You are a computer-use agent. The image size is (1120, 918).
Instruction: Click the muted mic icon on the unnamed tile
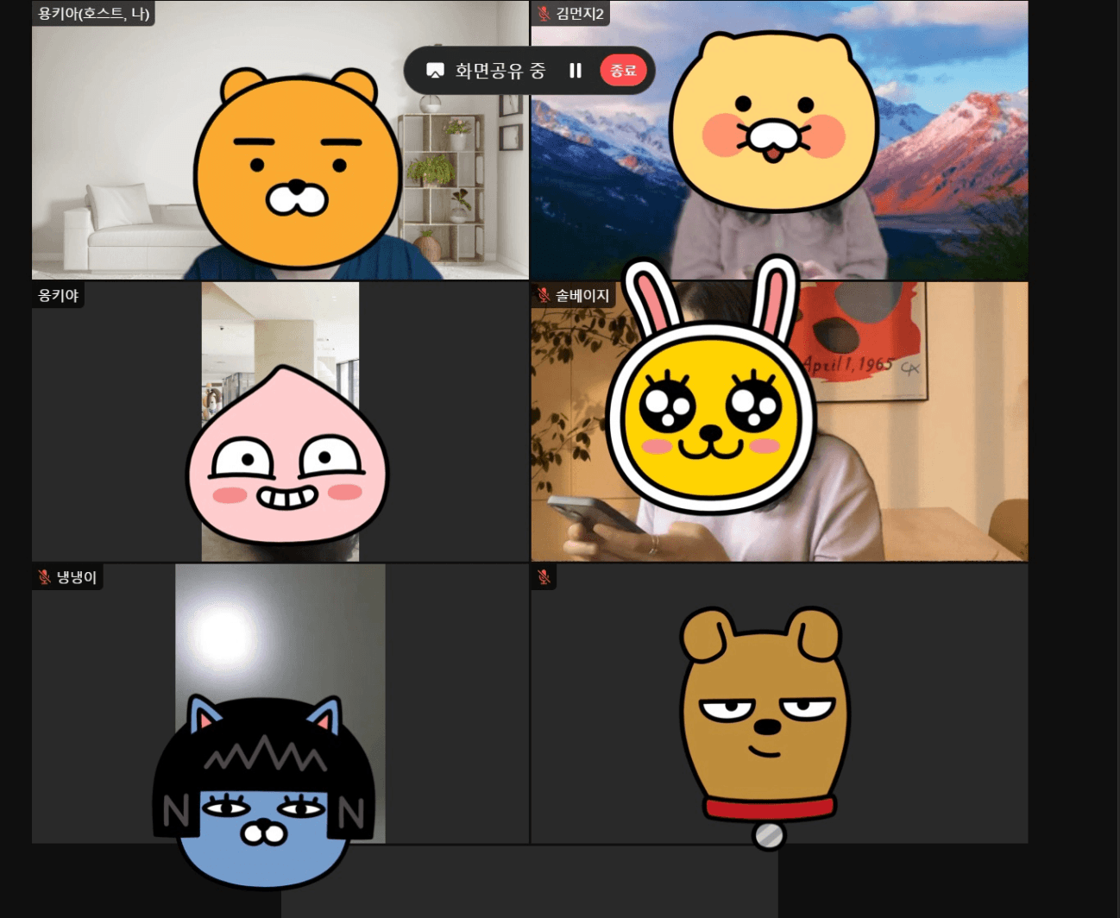(544, 577)
